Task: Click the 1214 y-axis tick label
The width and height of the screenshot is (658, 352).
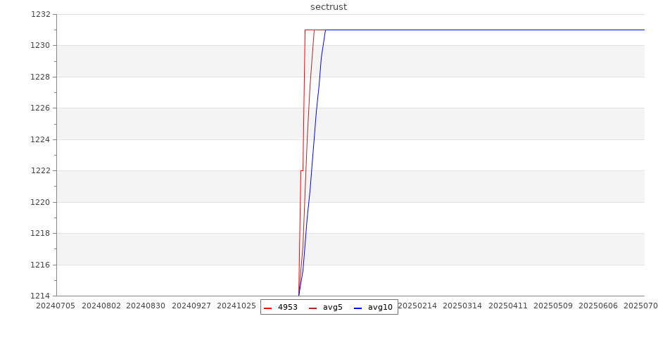Action: click(40, 296)
